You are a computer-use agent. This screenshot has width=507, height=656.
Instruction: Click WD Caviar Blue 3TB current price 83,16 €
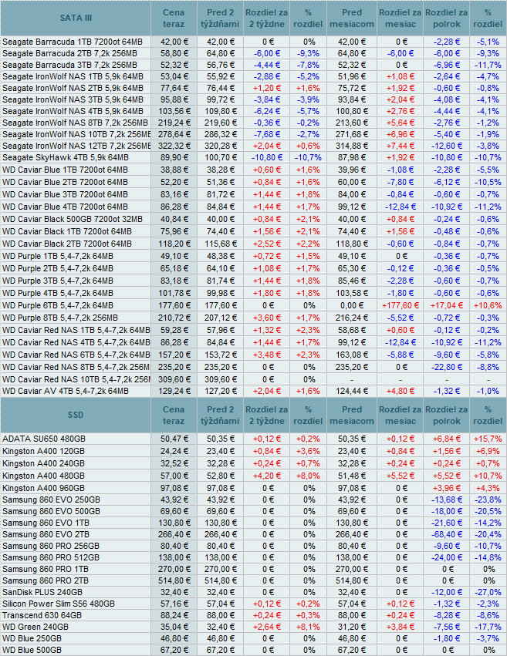pyautogui.click(x=174, y=194)
